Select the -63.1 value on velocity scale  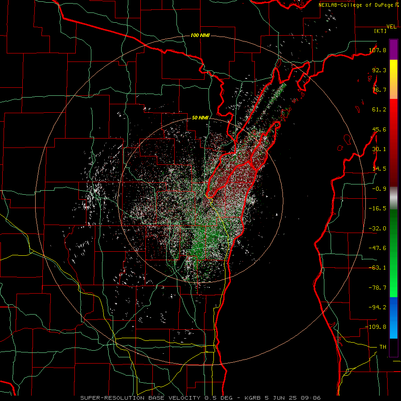(x=377, y=268)
